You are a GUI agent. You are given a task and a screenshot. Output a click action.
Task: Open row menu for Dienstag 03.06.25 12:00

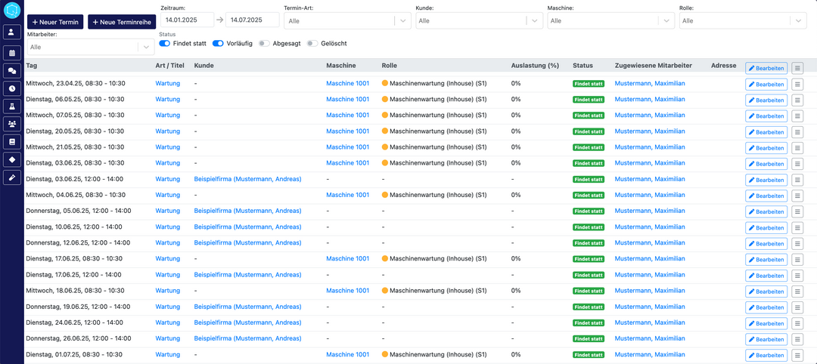(x=797, y=180)
